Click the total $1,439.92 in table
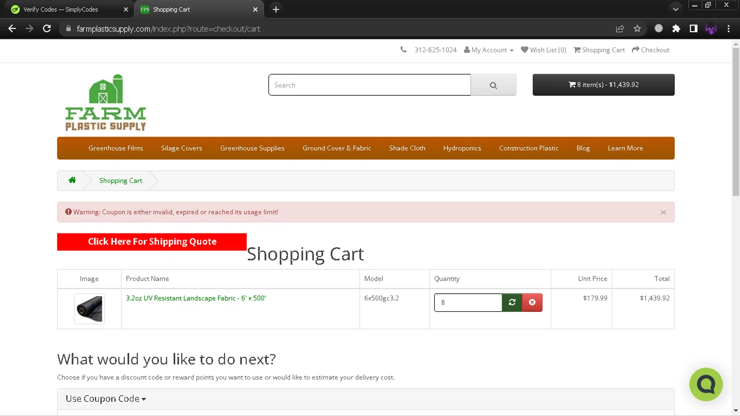This screenshot has width=740, height=416. click(x=655, y=298)
